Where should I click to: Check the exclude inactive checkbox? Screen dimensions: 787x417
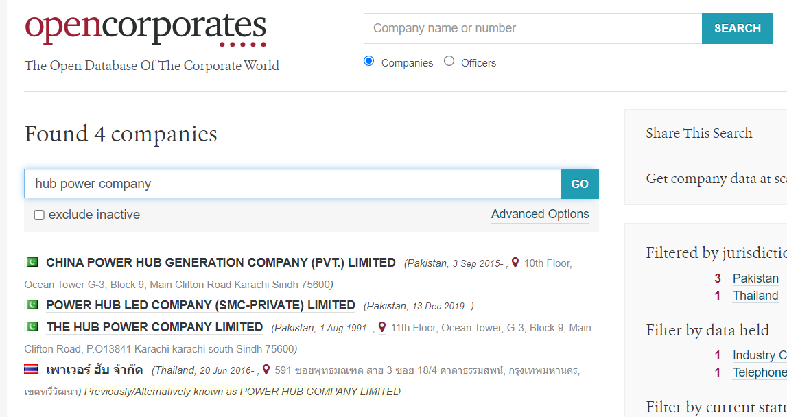[x=39, y=215]
